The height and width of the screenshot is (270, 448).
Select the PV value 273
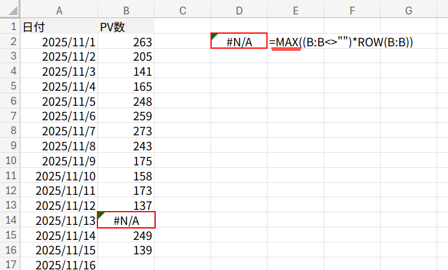(x=126, y=131)
